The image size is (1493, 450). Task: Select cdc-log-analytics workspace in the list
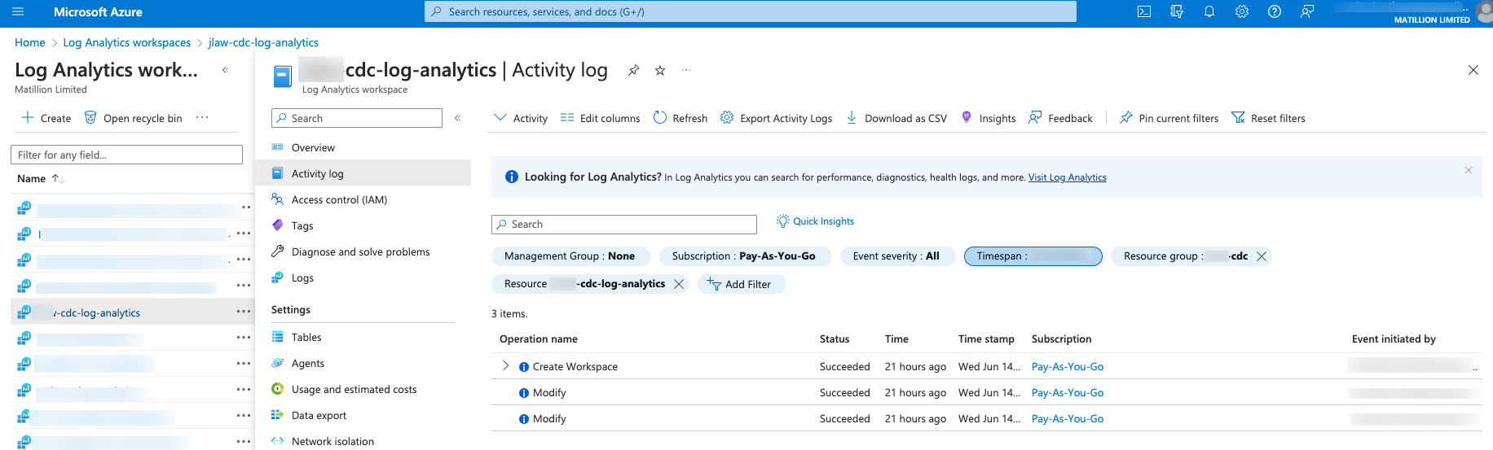[x=98, y=312]
